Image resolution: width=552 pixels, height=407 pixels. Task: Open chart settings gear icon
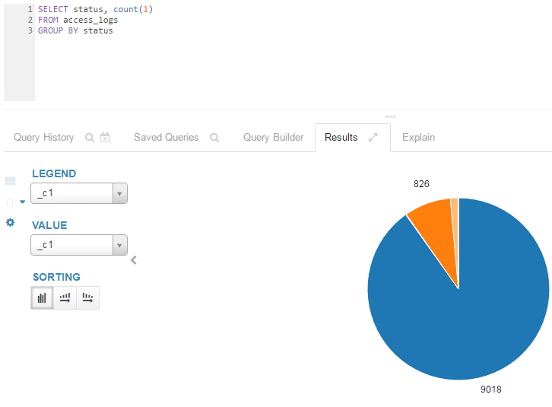[10, 223]
